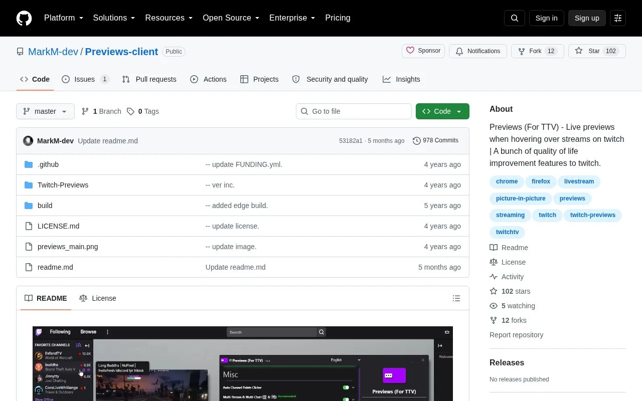642x401 pixels.
Task: Click the Sign in link
Action: point(546,18)
